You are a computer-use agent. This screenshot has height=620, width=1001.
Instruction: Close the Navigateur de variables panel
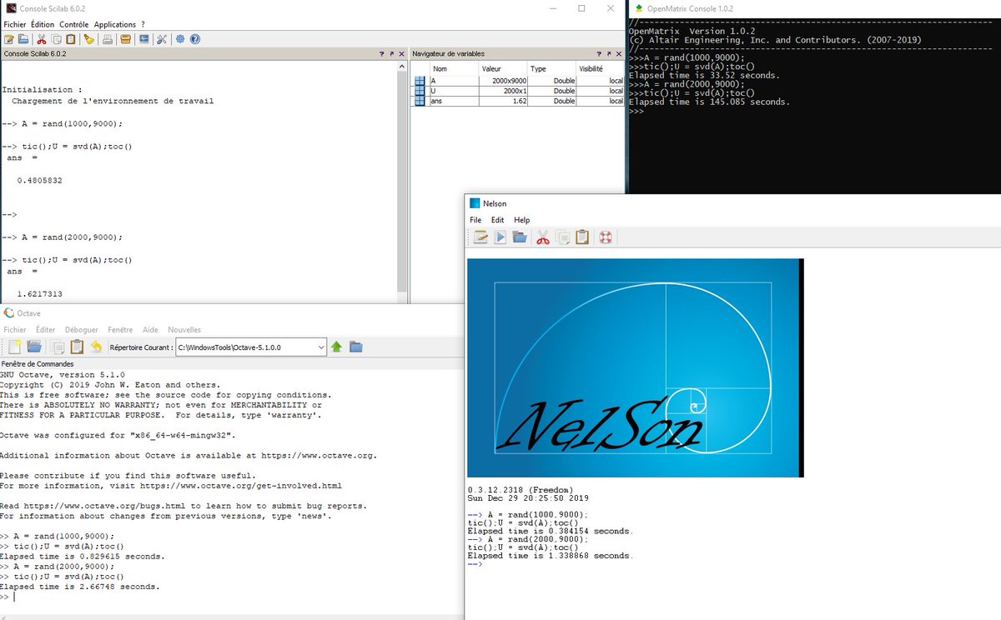point(617,53)
